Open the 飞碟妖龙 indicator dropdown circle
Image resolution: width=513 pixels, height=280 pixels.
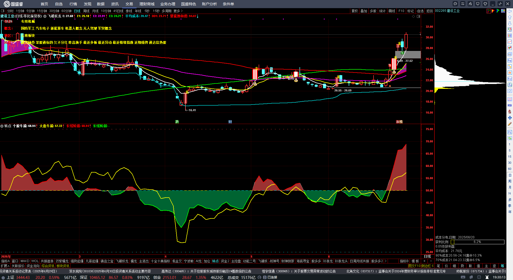point(45,16)
